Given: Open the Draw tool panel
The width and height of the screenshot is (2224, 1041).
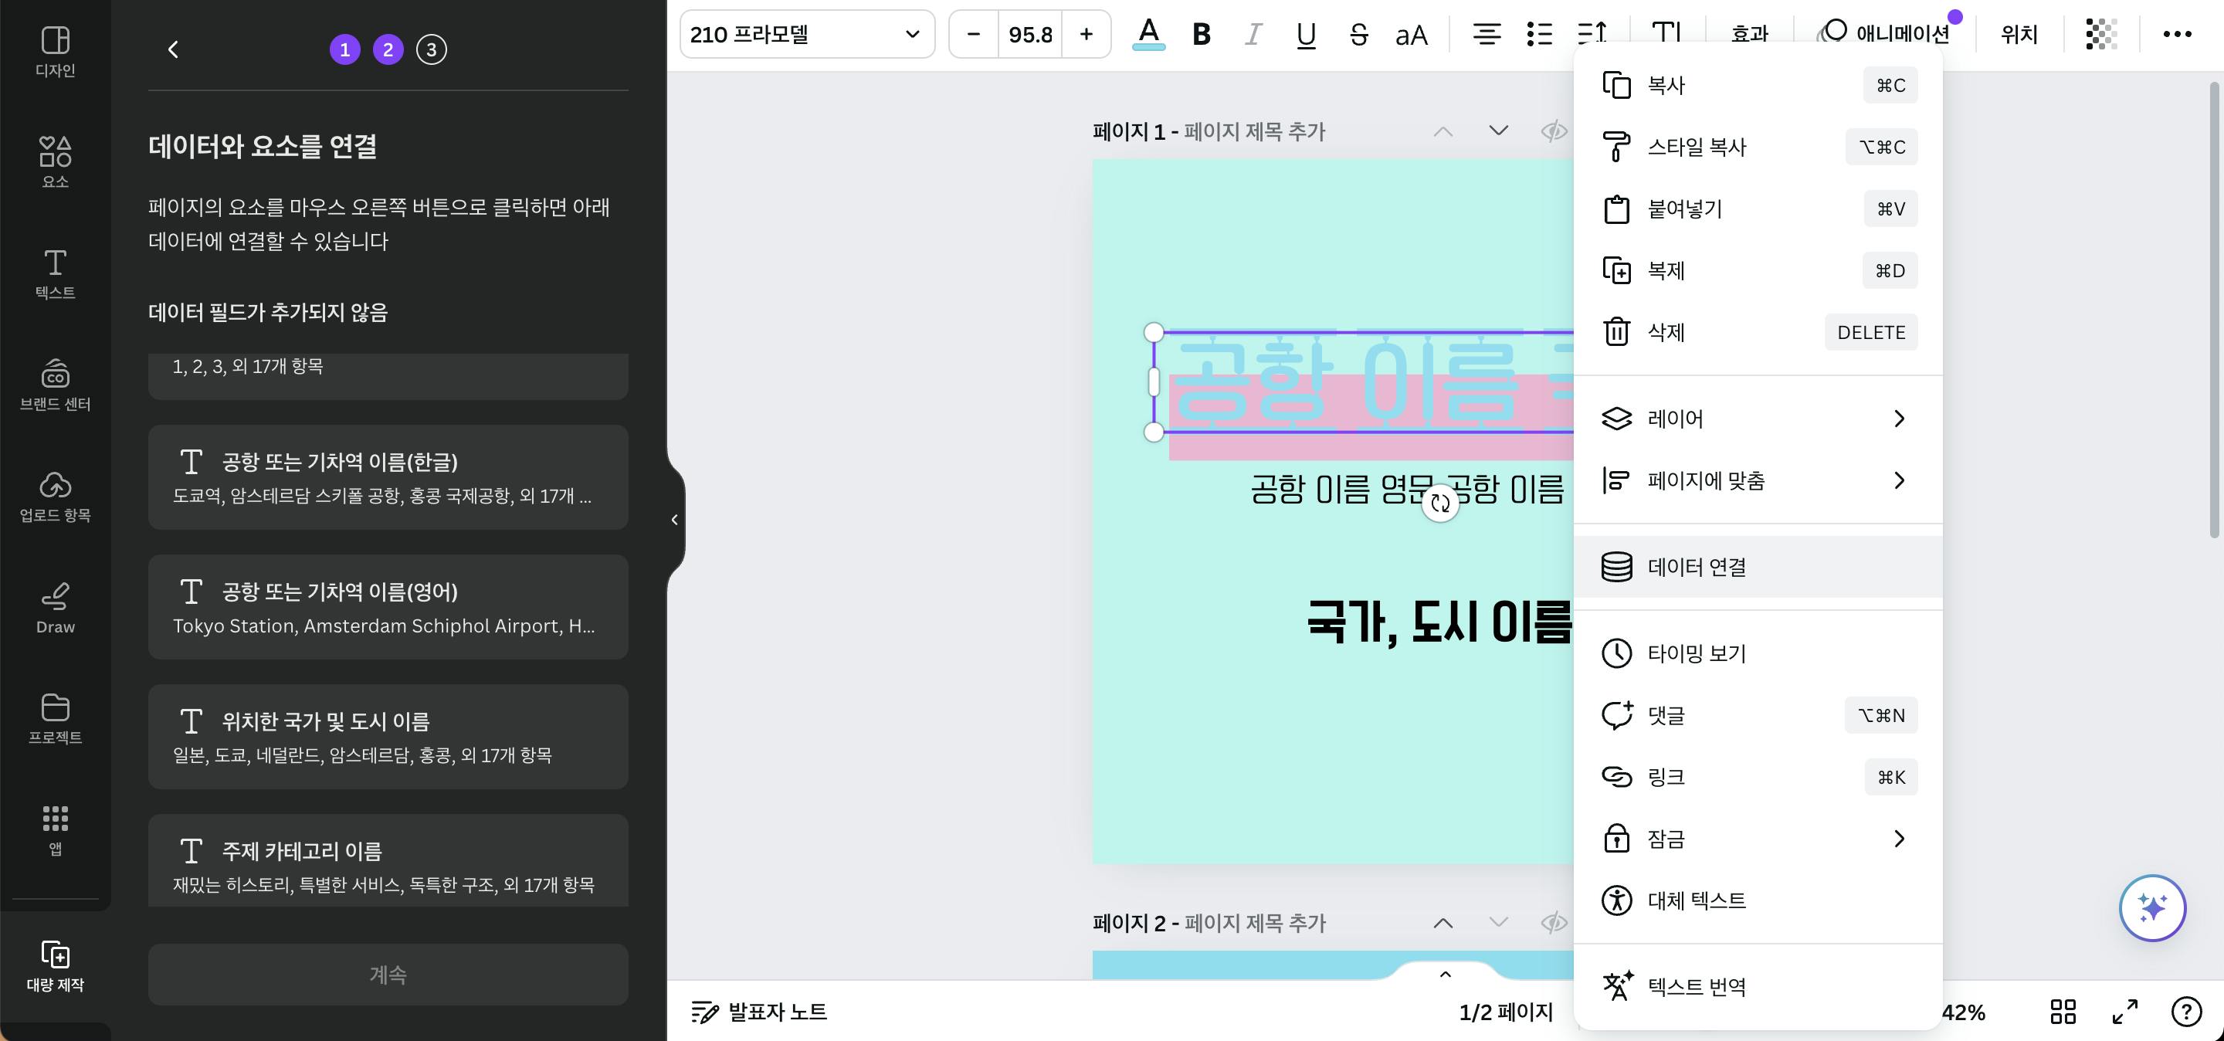Looking at the screenshot, I should click(56, 607).
